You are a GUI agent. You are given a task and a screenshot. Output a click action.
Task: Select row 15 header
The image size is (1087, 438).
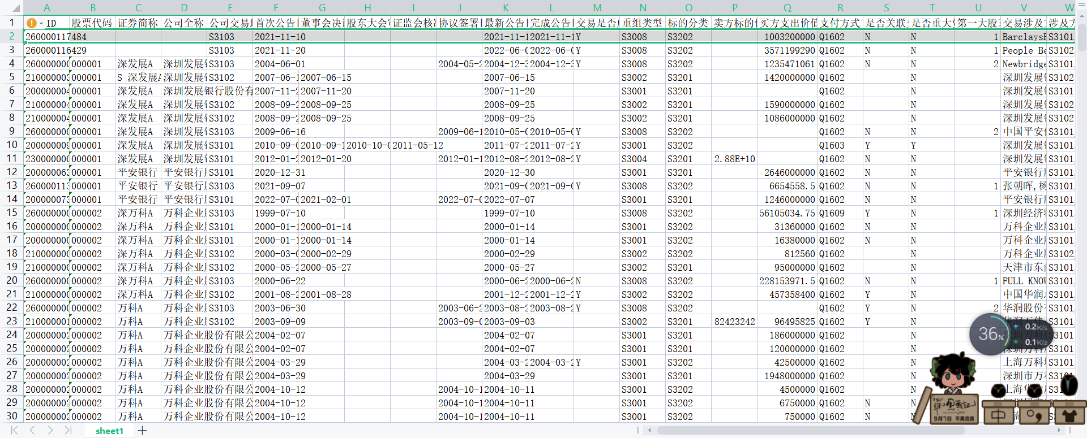(x=11, y=213)
